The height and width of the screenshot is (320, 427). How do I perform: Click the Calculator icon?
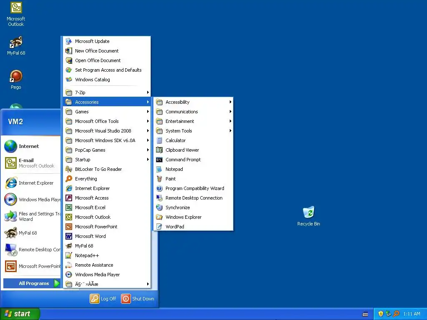coord(159,140)
